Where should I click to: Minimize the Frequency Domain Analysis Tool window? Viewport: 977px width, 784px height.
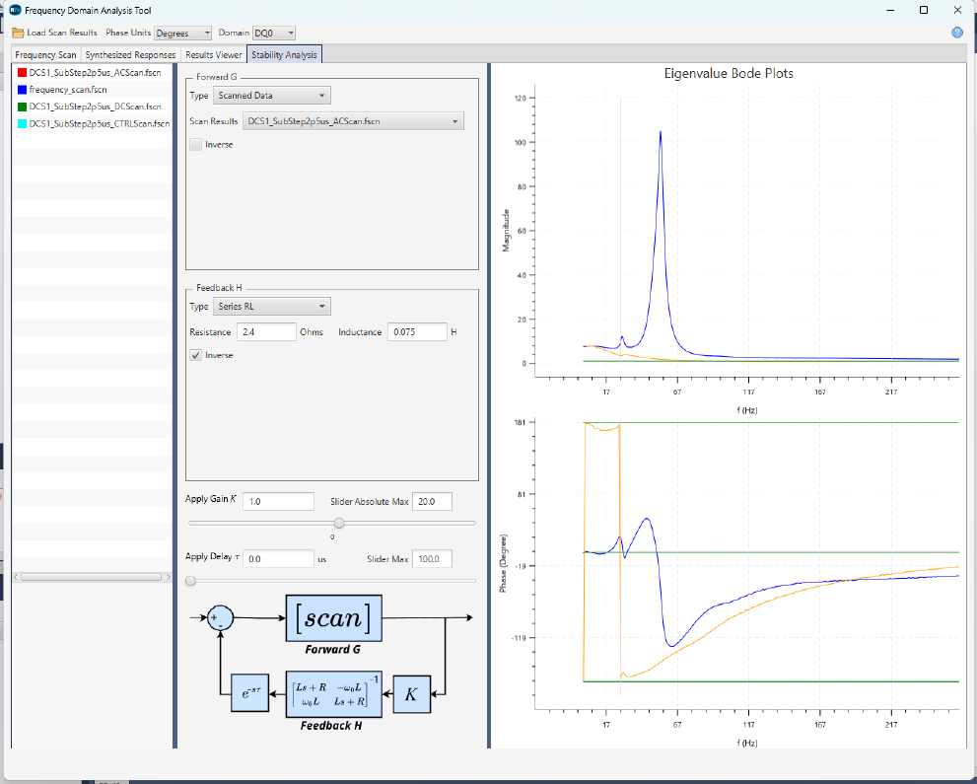coord(891,10)
